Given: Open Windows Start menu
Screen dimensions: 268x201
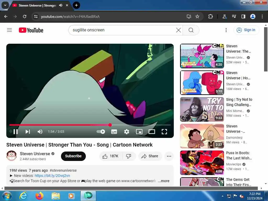Looking at the screenshot, I should click(x=7, y=196).
